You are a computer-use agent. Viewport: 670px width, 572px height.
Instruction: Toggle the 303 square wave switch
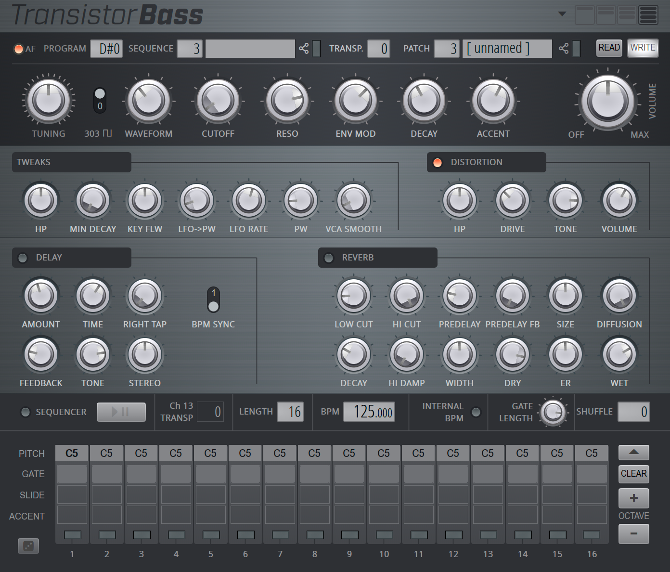[100, 100]
